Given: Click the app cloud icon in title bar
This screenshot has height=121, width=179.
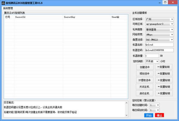Looking at the screenshot, I should point(3,3).
